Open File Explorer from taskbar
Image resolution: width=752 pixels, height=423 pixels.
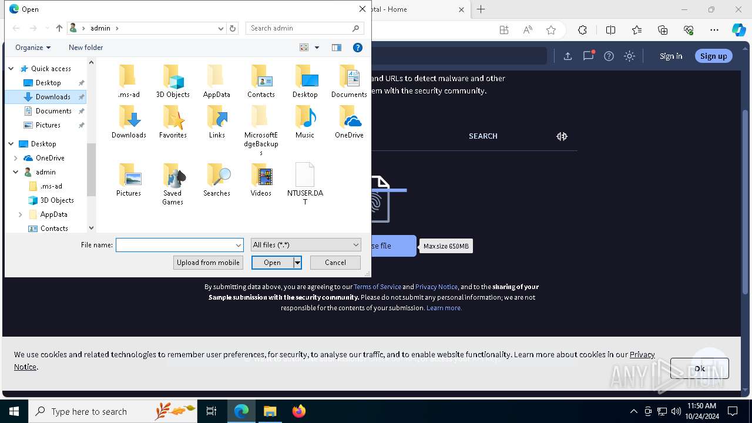click(270, 411)
